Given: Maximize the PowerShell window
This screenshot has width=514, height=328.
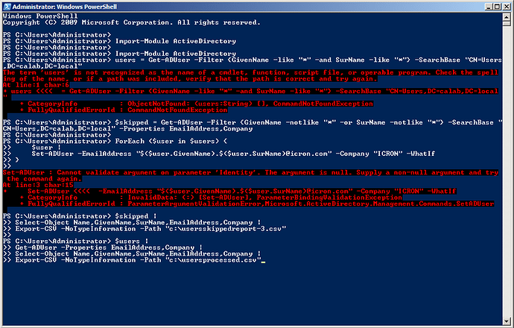Looking at the screenshot, I should [497, 7].
